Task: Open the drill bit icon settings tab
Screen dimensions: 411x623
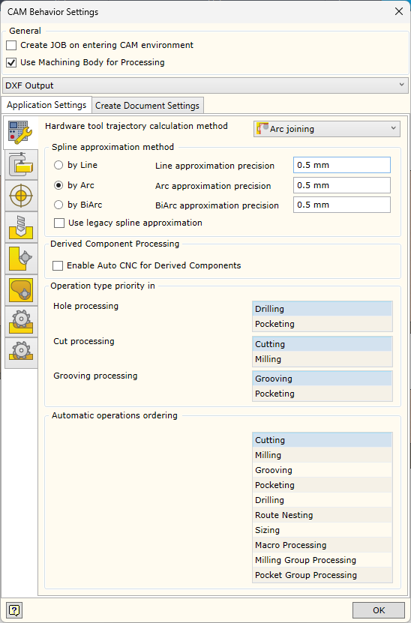Action: tap(21, 227)
